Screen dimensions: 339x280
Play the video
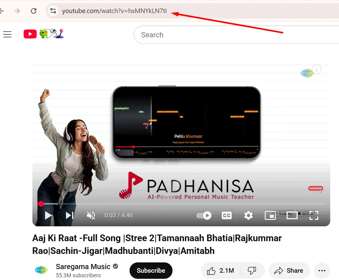click(x=48, y=215)
